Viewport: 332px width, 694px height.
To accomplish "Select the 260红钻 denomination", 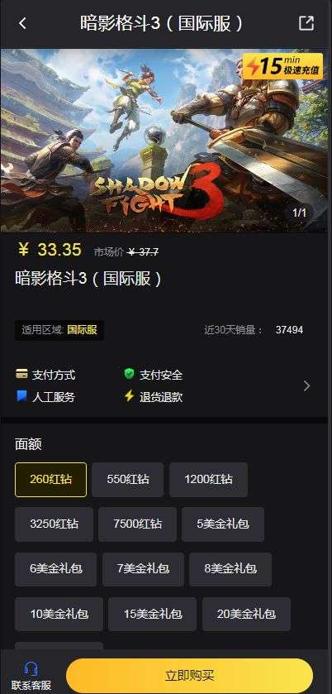I will coord(51,479).
